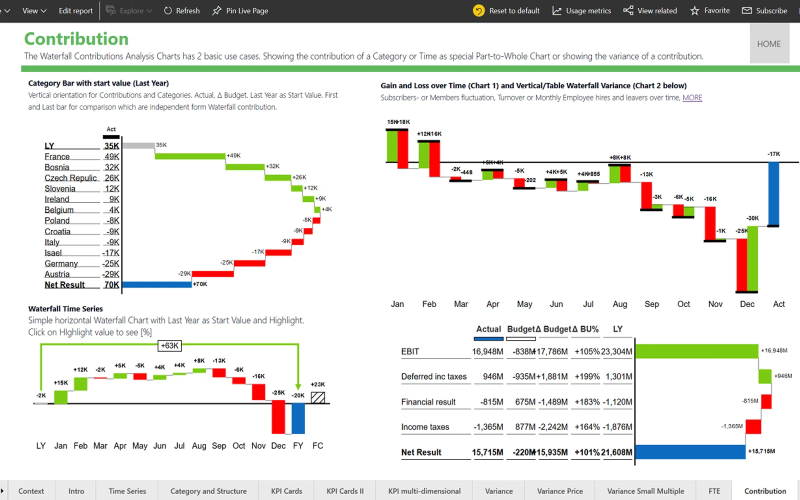Click the Austria row label
This screenshot has height=500, width=800.
pos(57,274)
